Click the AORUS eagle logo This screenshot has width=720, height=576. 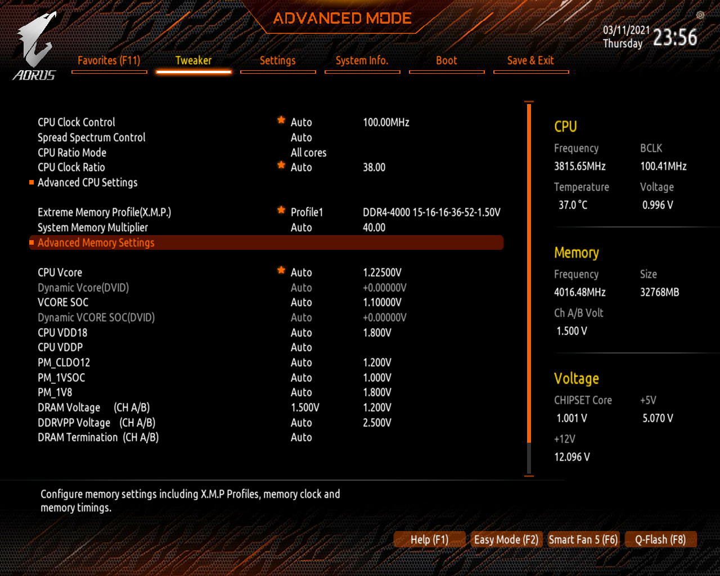pos(35,46)
